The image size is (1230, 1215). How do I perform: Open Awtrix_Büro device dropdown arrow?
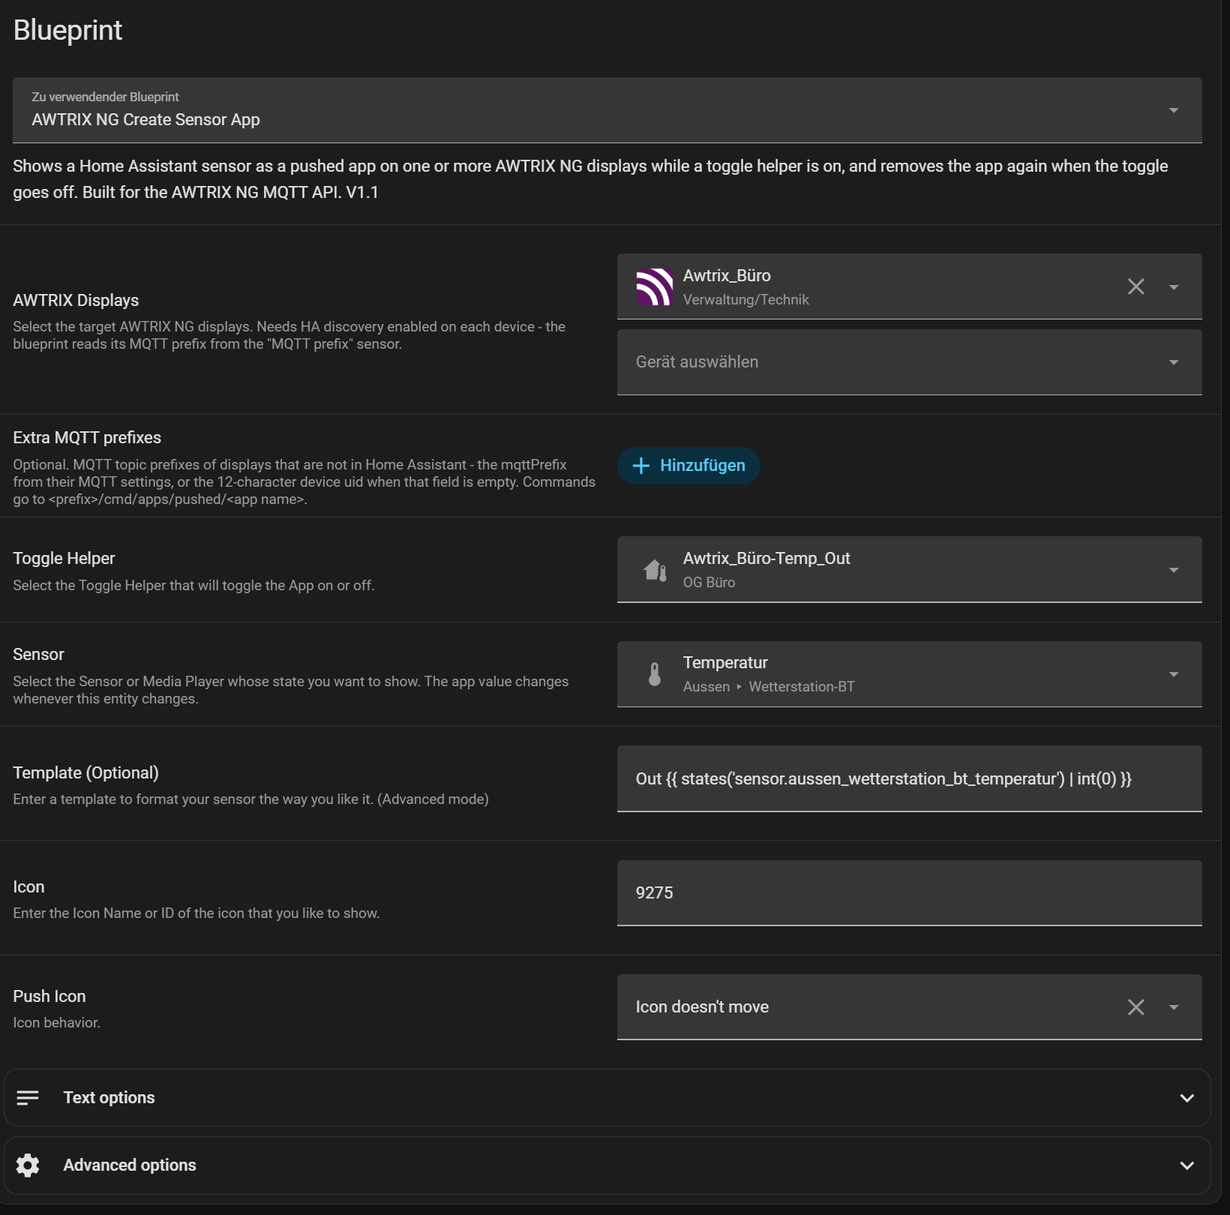(x=1174, y=286)
